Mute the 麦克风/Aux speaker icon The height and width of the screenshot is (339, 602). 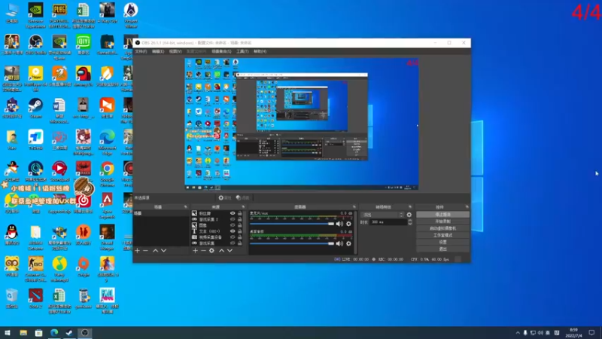[339, 224]
